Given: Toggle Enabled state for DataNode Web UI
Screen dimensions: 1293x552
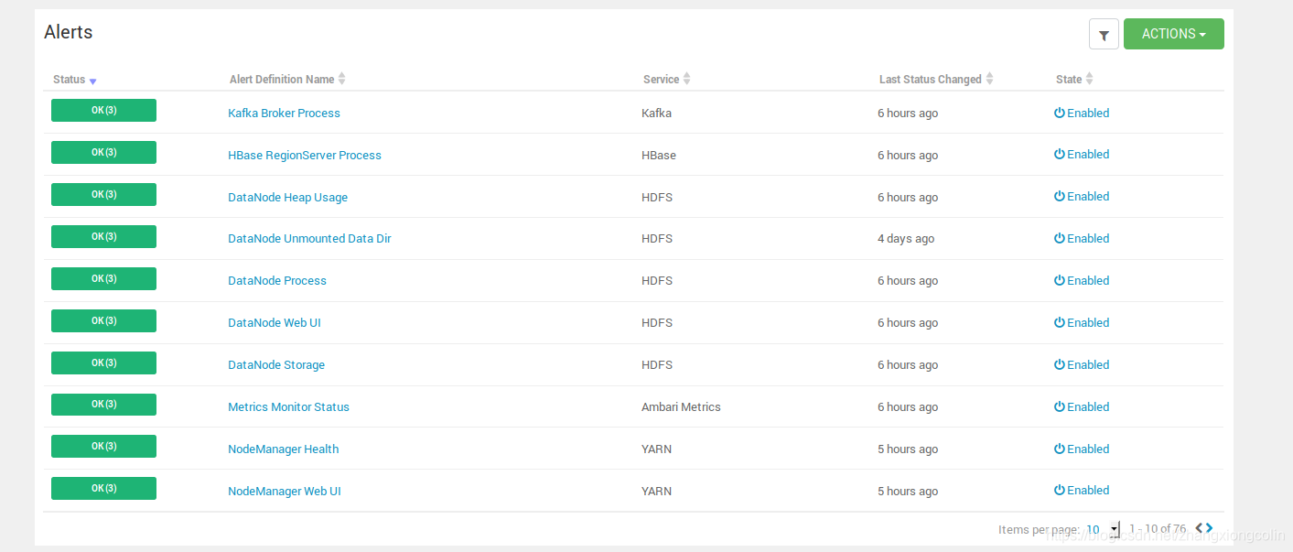Looking at the screenshot, I should tap(1082, 323).
